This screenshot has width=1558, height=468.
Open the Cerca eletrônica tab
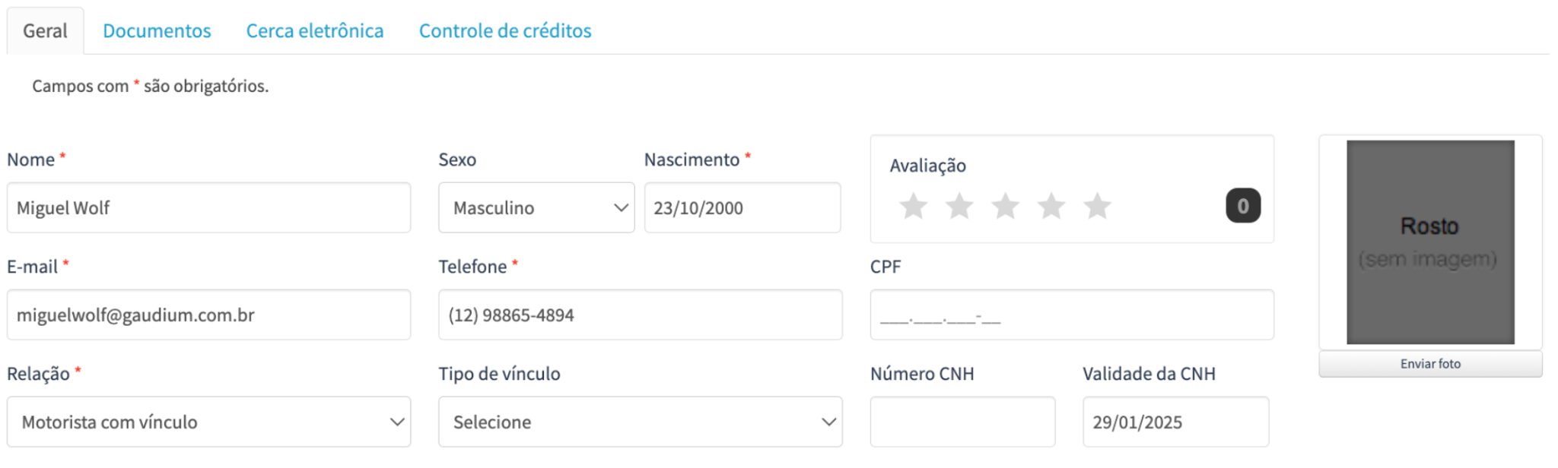pos(314,31)
